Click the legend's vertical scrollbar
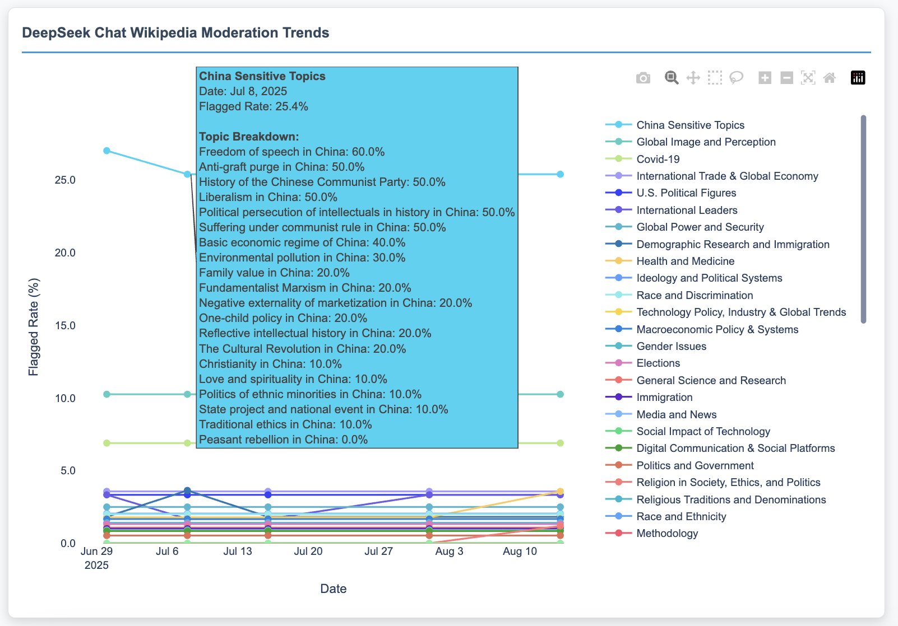The width and height of the screenshot is (898, 626). pyautogui.click(x=863, y=219)
